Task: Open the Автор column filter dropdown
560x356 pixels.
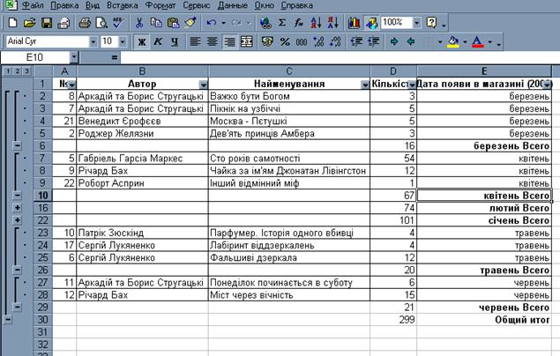Action: 203,85
